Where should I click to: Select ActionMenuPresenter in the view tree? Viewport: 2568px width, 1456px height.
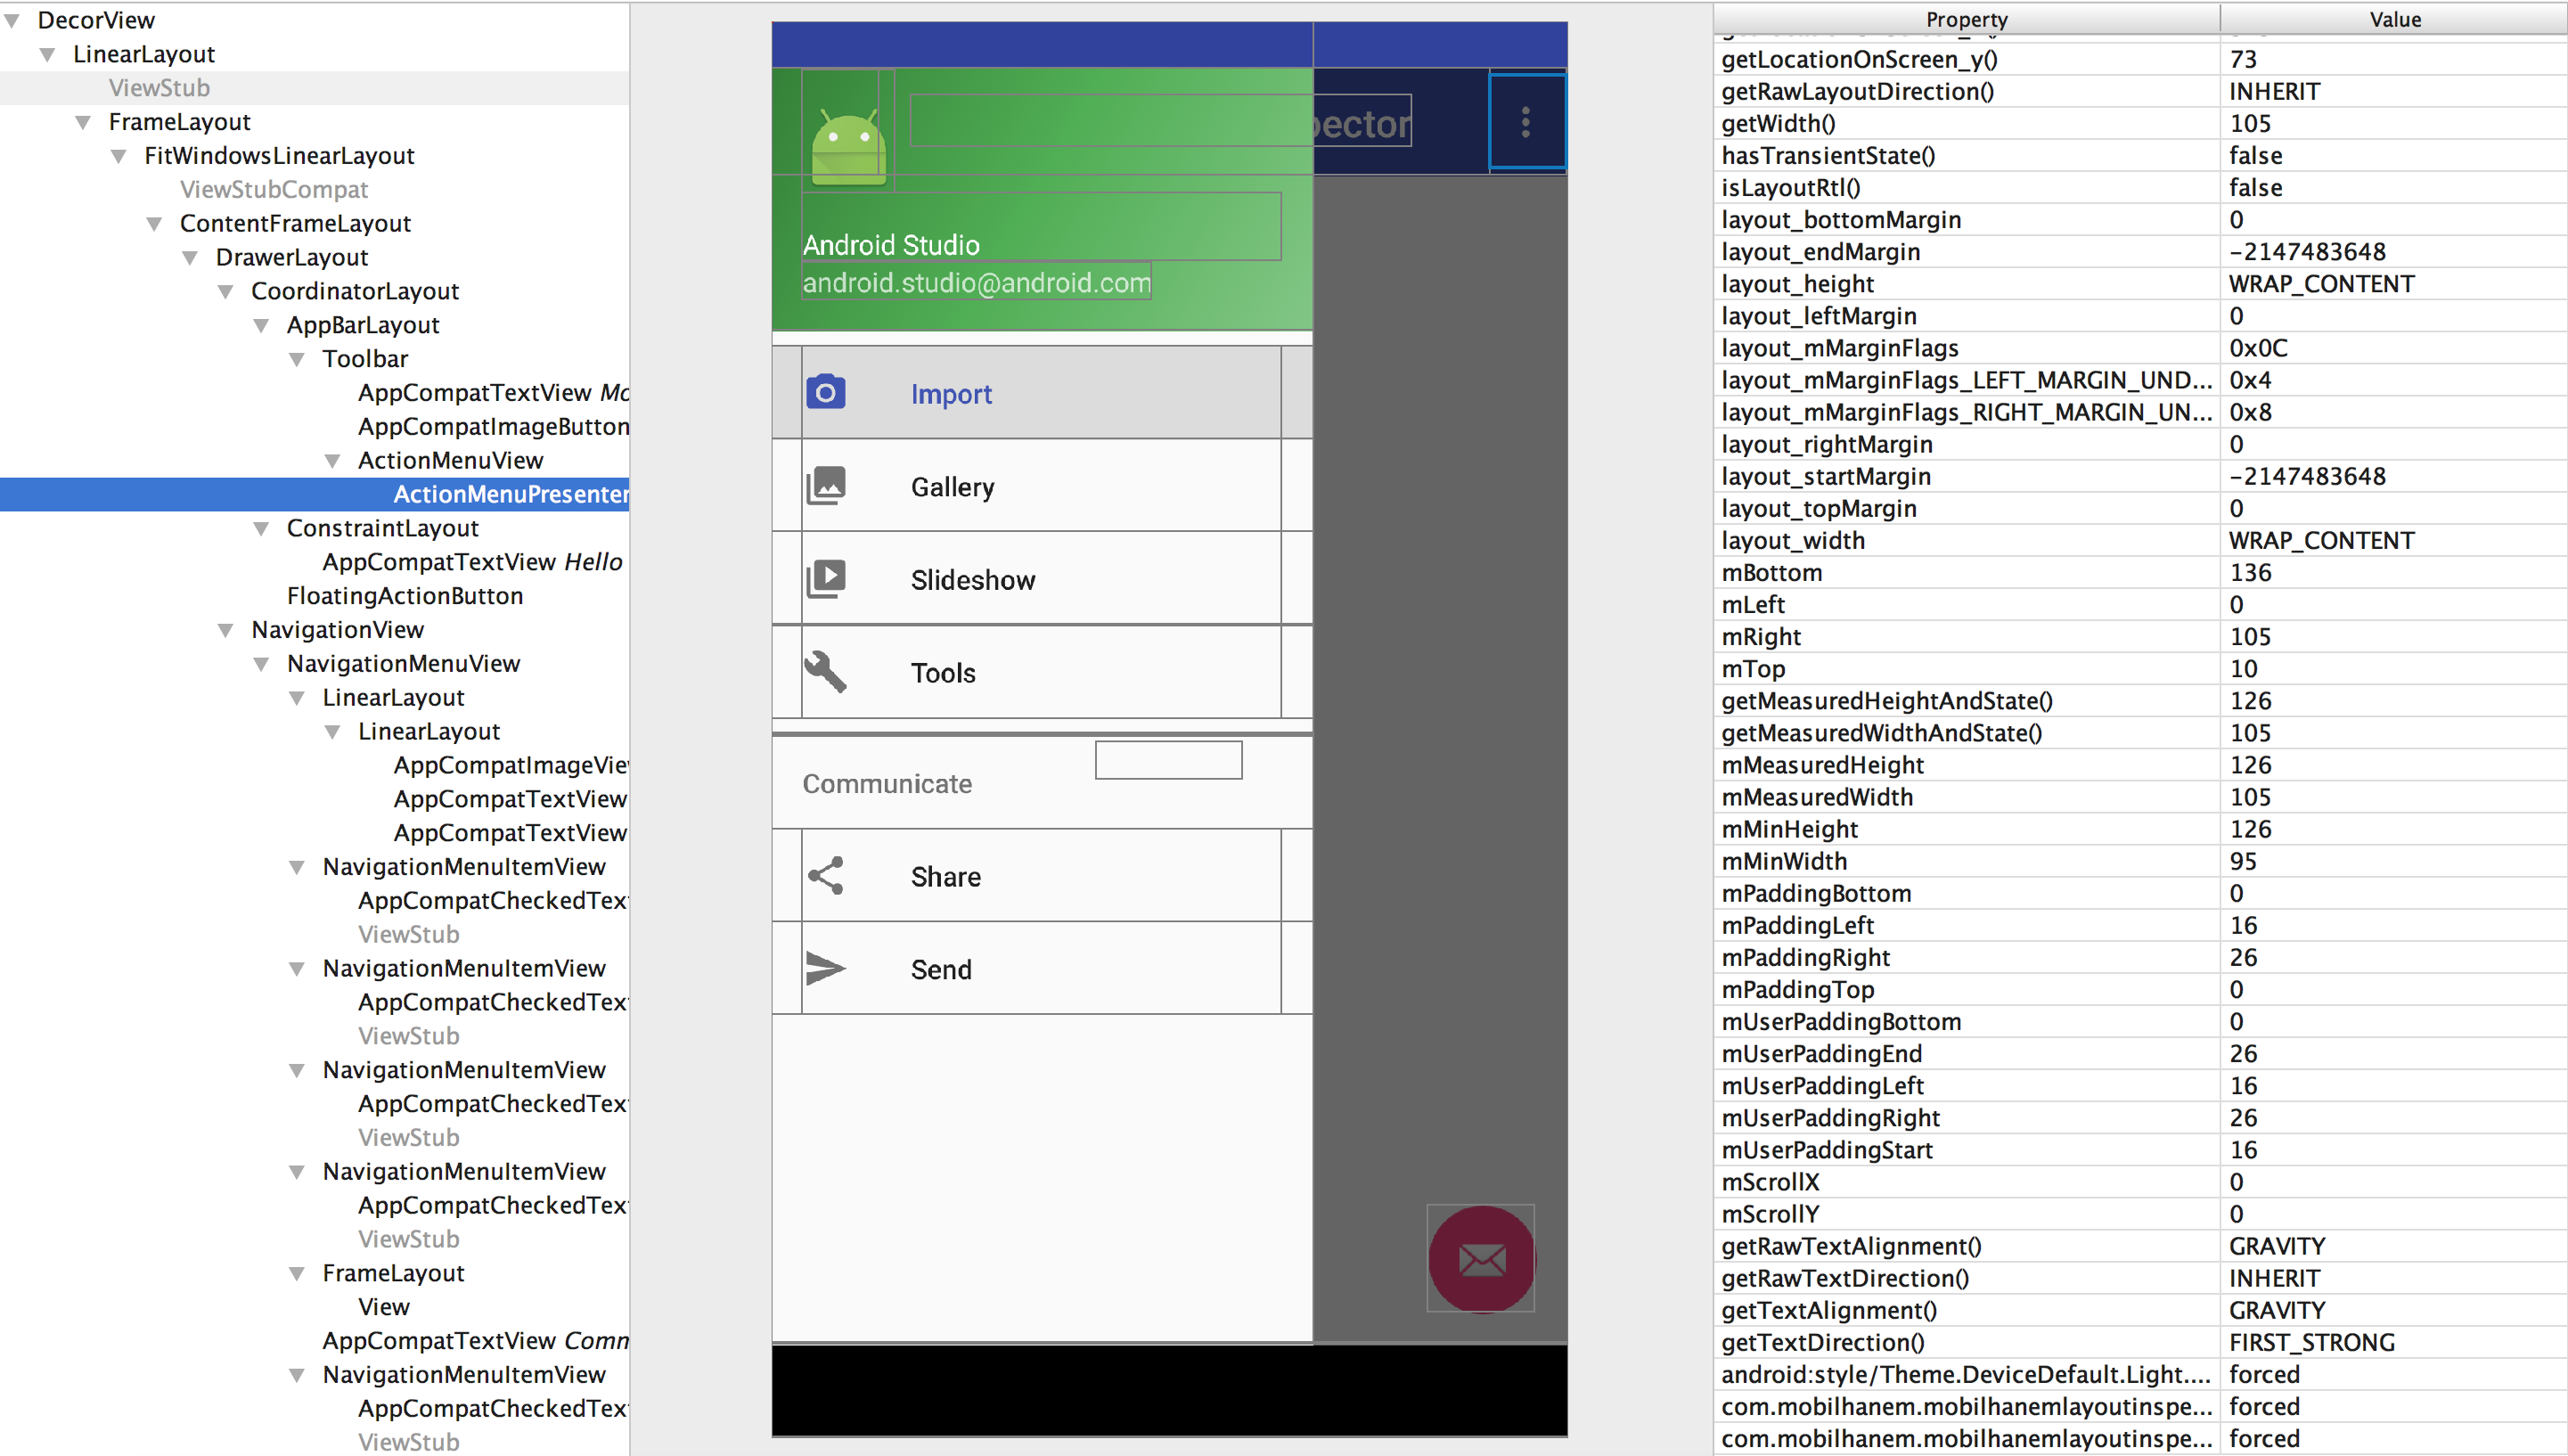(511, 494)
